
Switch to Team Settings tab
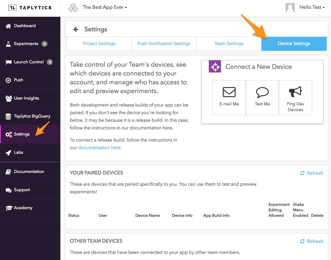point(229,44)
